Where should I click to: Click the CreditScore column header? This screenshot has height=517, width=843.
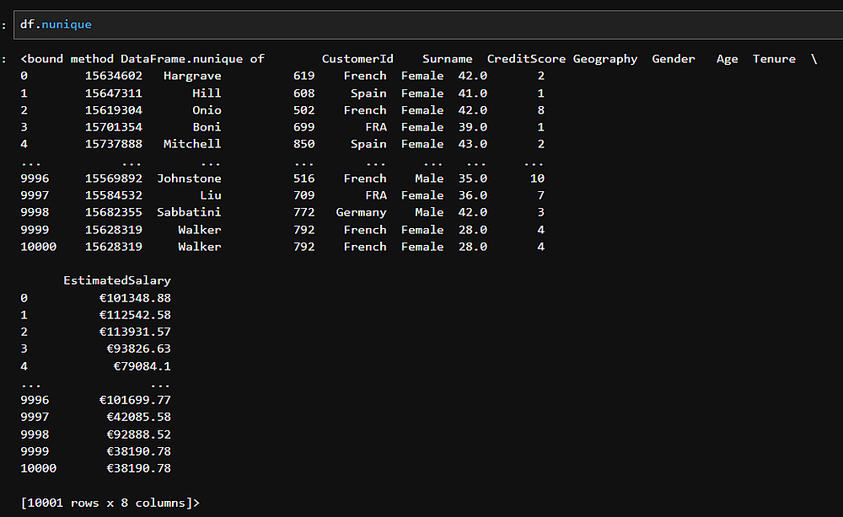(526, 59)
